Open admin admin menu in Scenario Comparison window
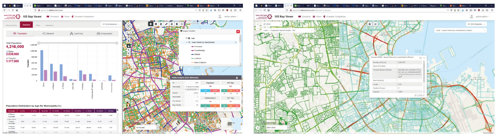Image resolution: width=497 pixels, height=139 pixels. click(482, 16)
